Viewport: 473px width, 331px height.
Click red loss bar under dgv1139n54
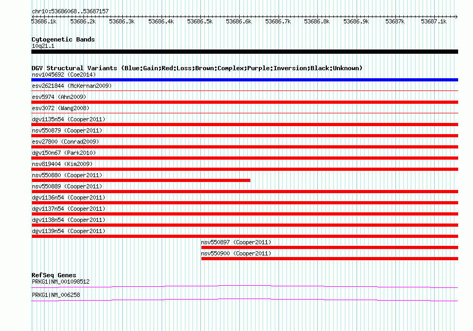244,236
